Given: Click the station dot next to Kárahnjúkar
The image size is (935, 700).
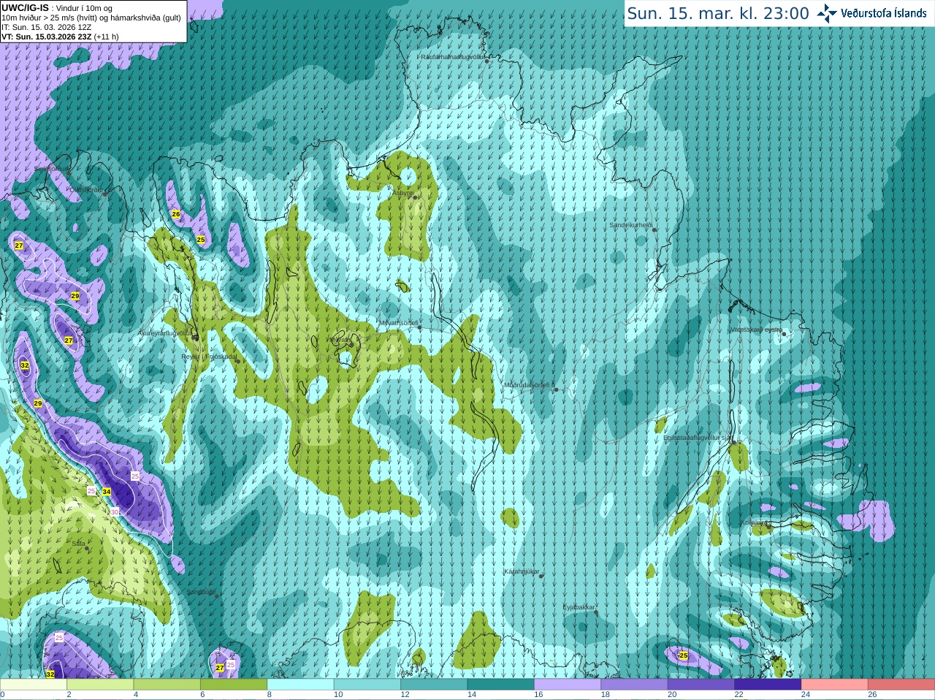Looking at the screenshot, I should click(x=541, y=576).
